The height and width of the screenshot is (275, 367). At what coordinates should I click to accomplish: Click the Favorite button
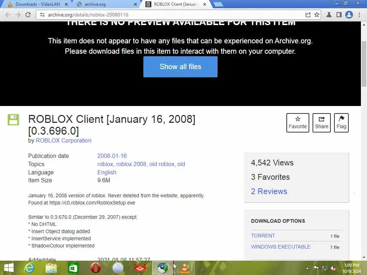[298, 123]
